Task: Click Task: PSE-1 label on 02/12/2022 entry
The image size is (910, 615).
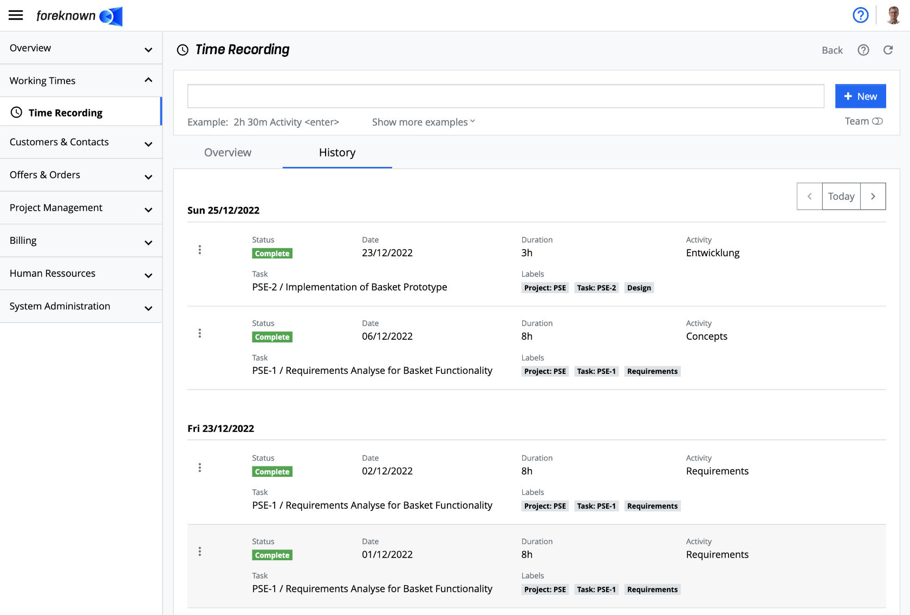Action: tap(596, 506)
